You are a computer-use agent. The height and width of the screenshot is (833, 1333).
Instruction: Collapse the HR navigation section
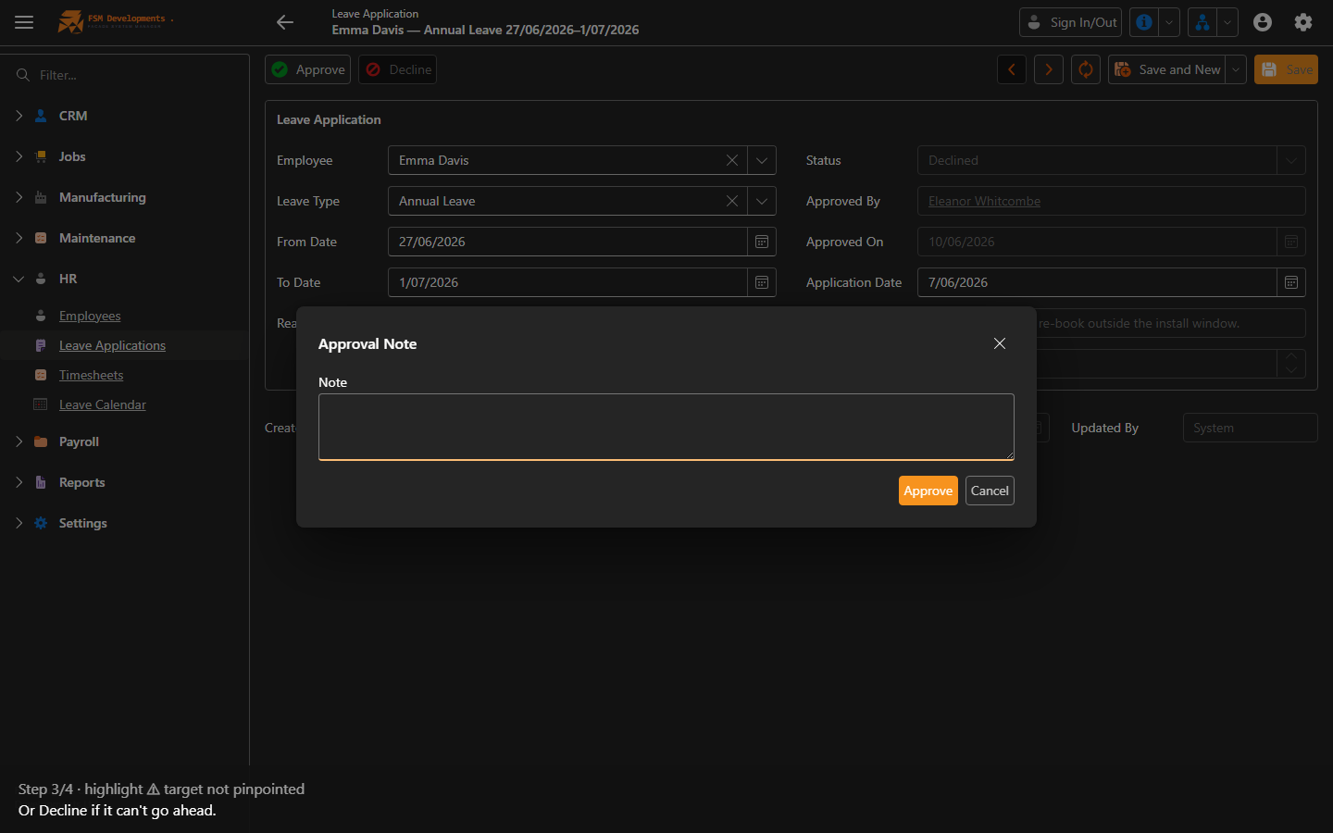[19, 279]
